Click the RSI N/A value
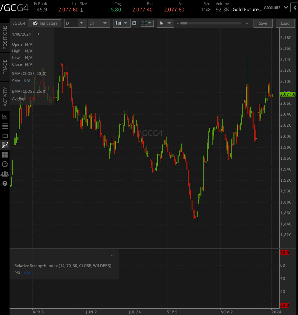Image resolution: width=298 pixels, height=315 pixels. pos(27,273)
